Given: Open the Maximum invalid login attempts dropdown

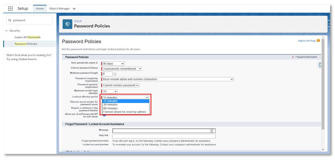Looking at the screenshot, I should tap(110, 91).
